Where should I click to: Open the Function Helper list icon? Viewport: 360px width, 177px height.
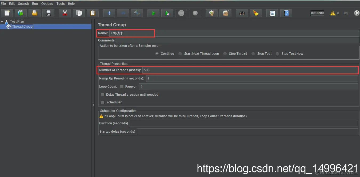tap(272, 13)
